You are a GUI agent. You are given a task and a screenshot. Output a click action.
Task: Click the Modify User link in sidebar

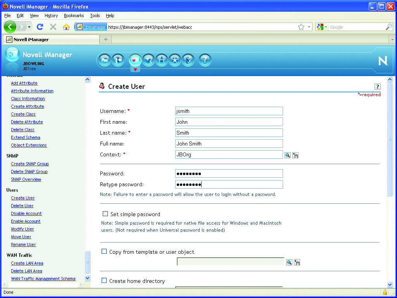tap(22, 229)
